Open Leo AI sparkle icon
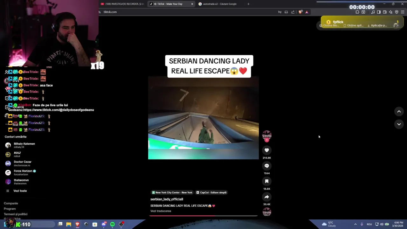Screen dimensions: 407x229 [391, 12]
